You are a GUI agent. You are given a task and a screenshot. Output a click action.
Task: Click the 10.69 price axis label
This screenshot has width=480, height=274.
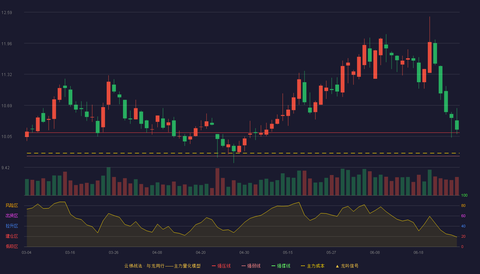(7, 105)
